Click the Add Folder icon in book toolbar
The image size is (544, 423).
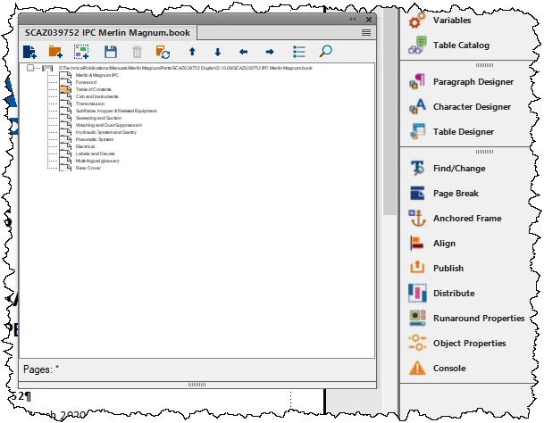pyautogui.click(x=55, y=52)
